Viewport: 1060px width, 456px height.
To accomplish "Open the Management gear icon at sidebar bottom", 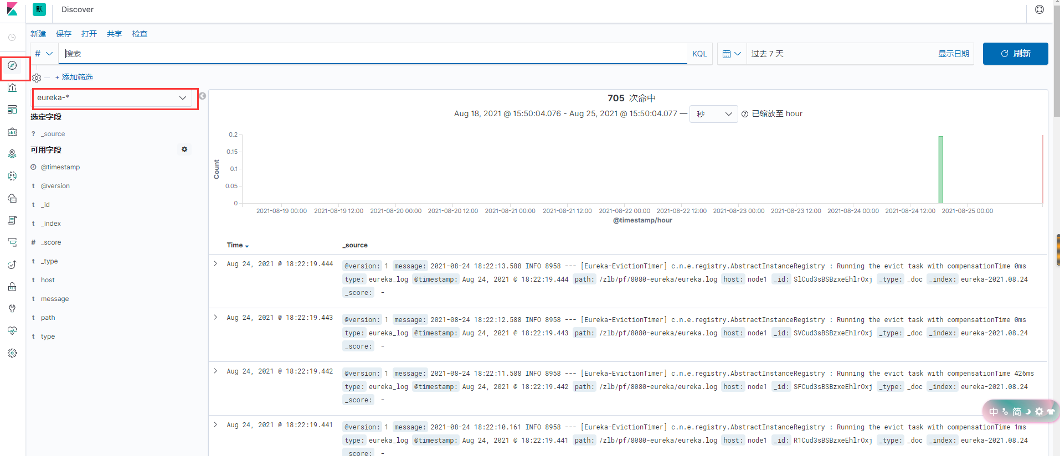I will click(12, 353).
